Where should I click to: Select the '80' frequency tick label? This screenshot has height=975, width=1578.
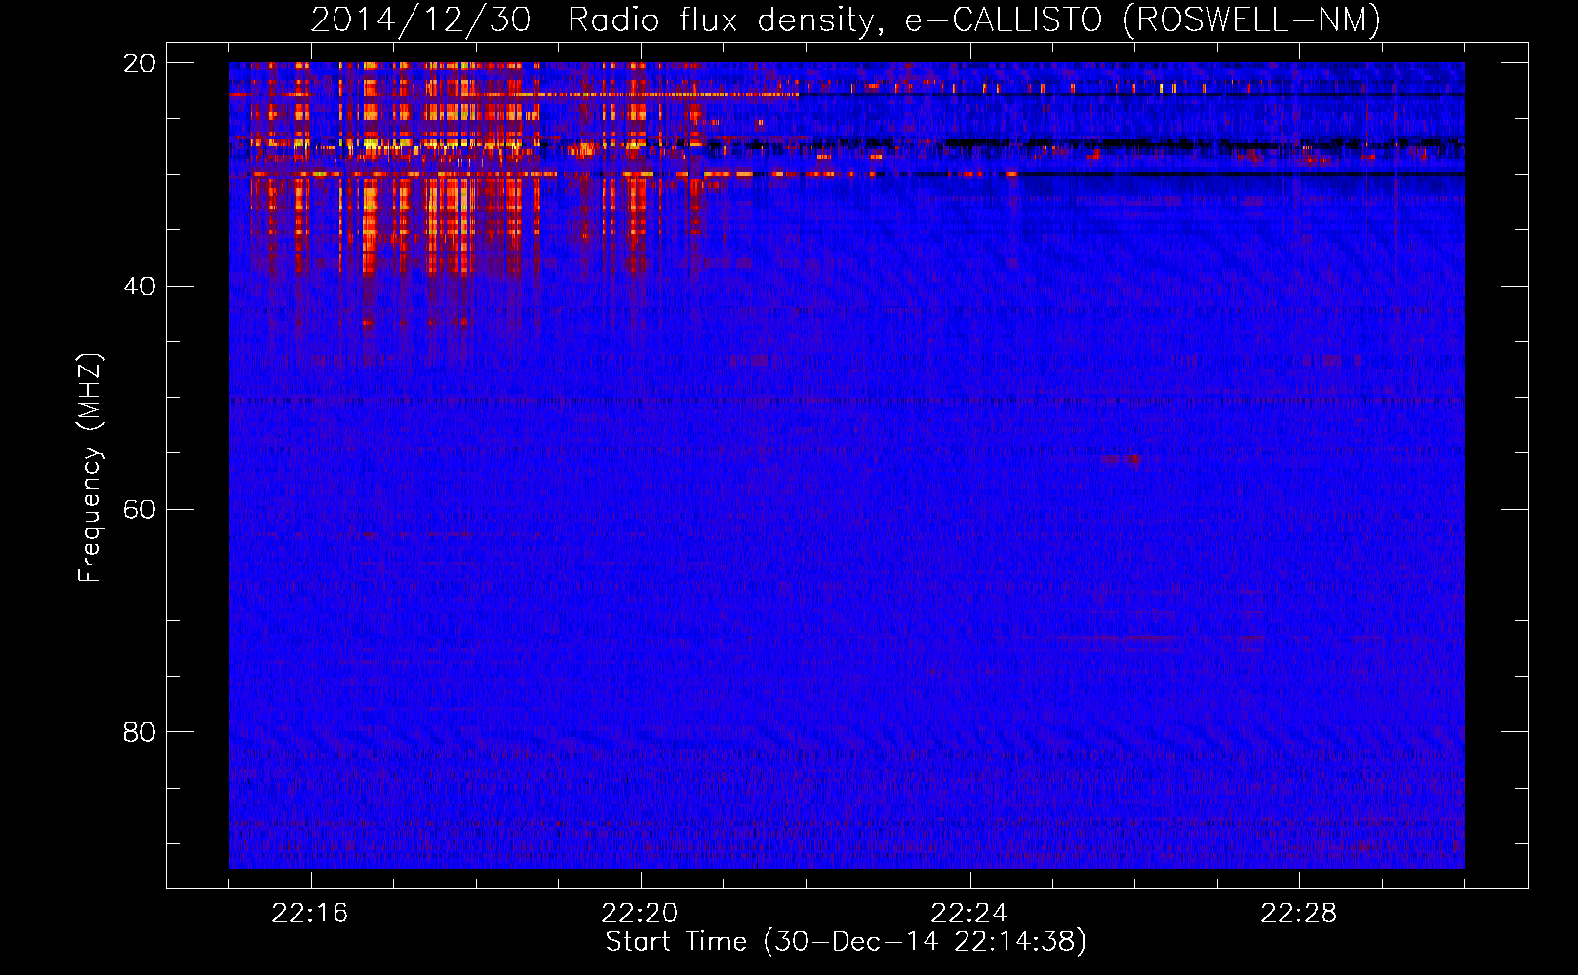coord(139,732)
